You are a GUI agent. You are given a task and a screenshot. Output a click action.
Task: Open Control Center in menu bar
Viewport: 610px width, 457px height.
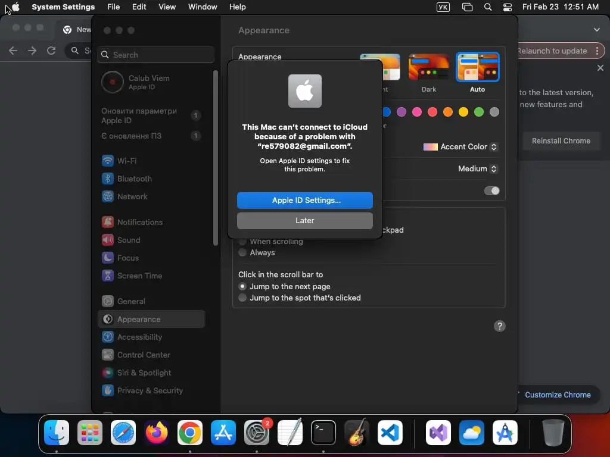pos(508,7)
